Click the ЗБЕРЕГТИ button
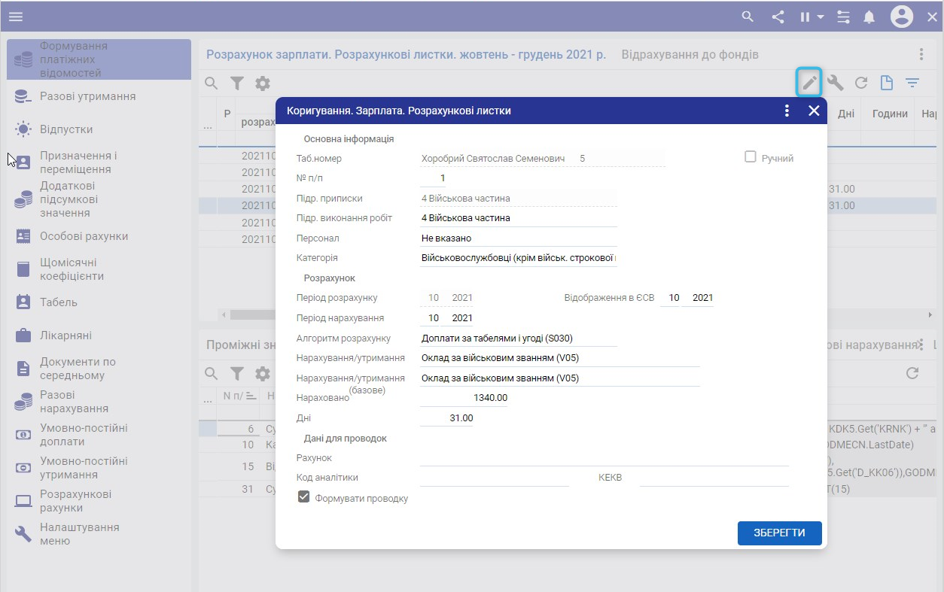This screenshot has width=944, height=592. point(779,533)
